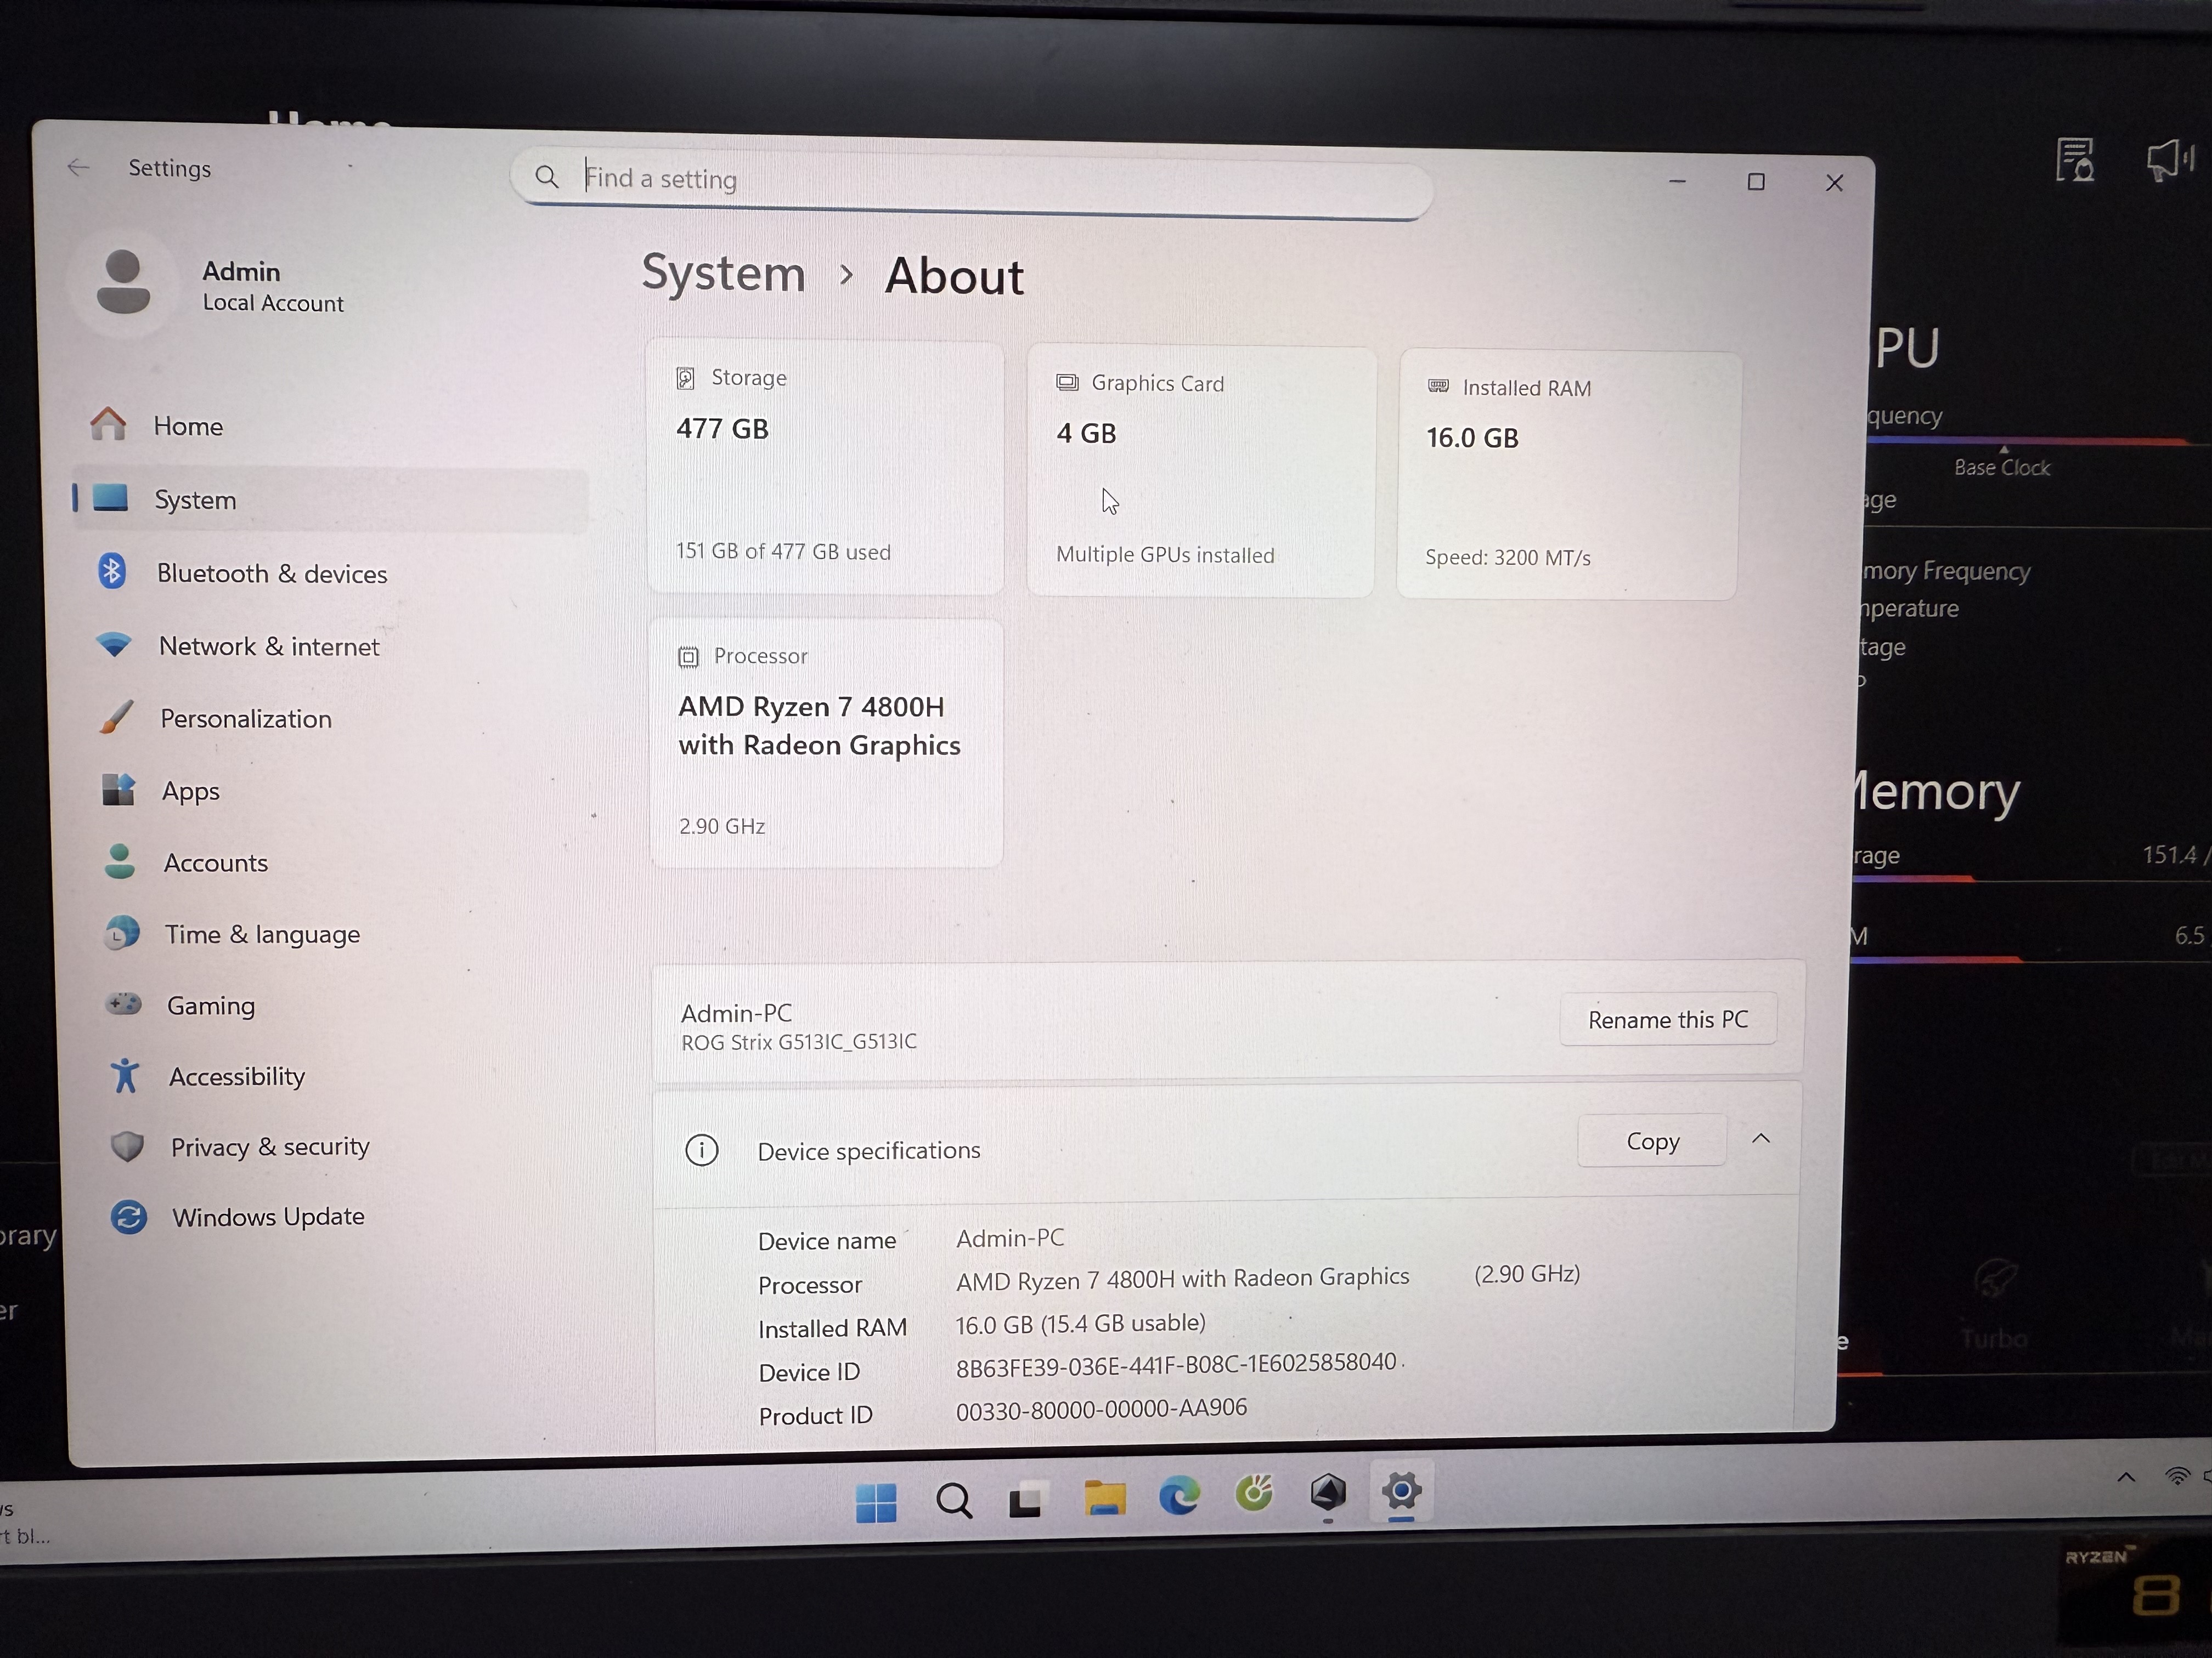Open Microsoft Edge from the taskbar
Image resolution: width=2212 pixels, height=1658 pixels.
point(1179,1496)
